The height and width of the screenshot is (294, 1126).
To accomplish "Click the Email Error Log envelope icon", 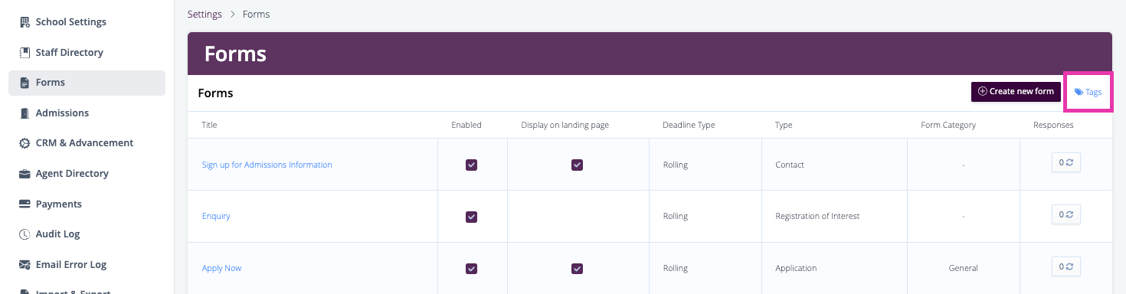I will 25,265.
